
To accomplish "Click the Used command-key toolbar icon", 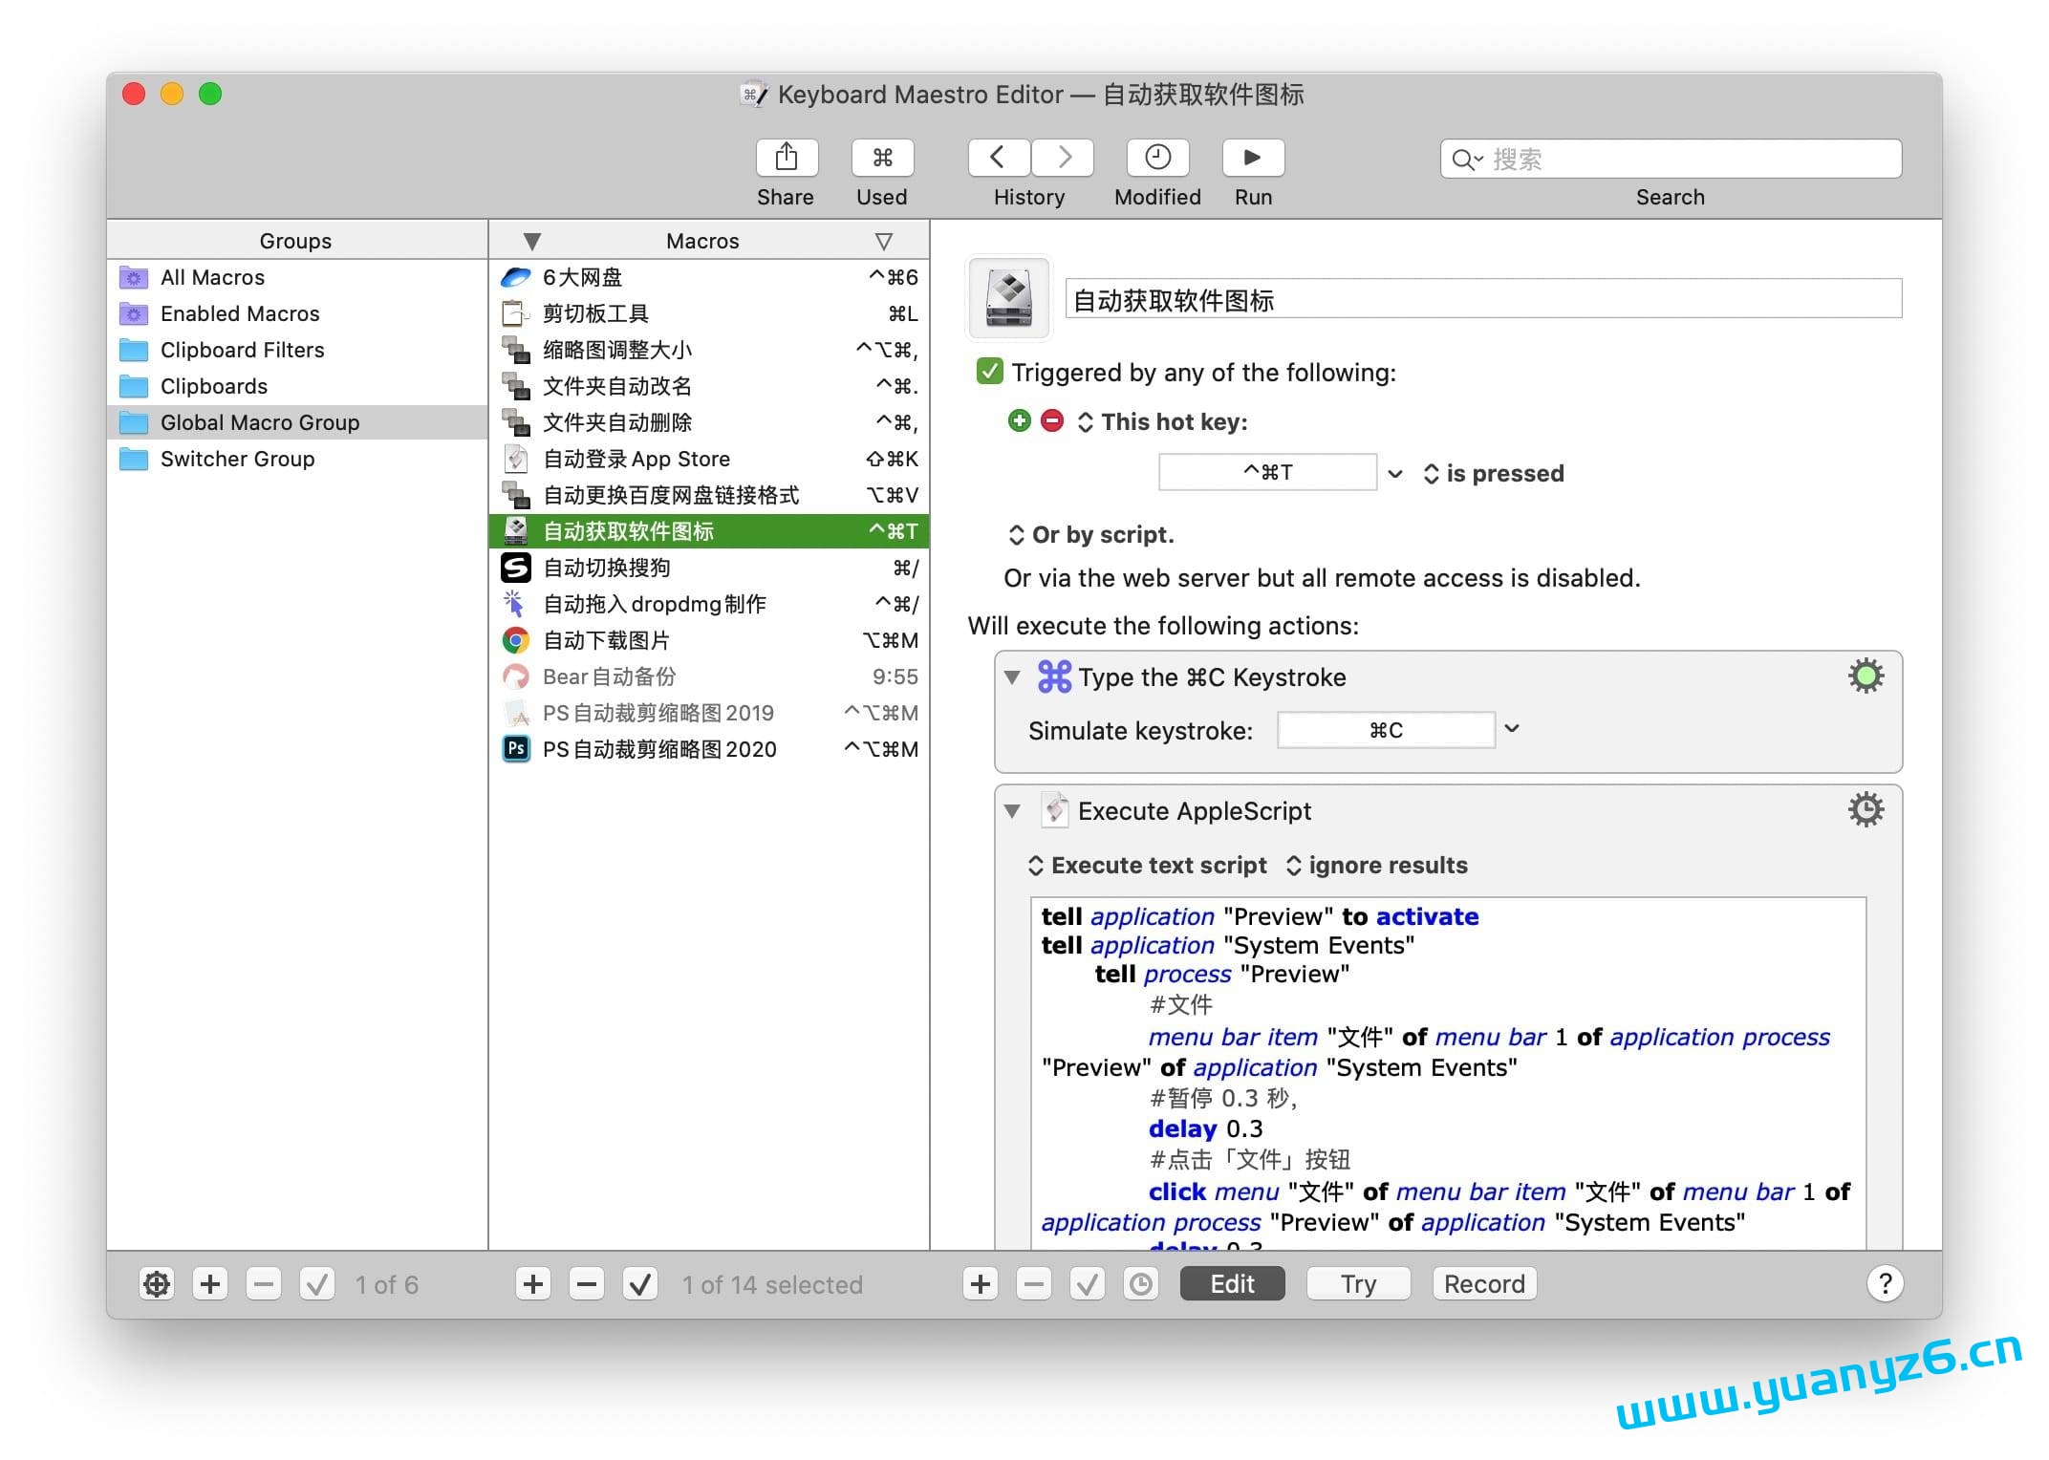I will click(x=881, y=158).
